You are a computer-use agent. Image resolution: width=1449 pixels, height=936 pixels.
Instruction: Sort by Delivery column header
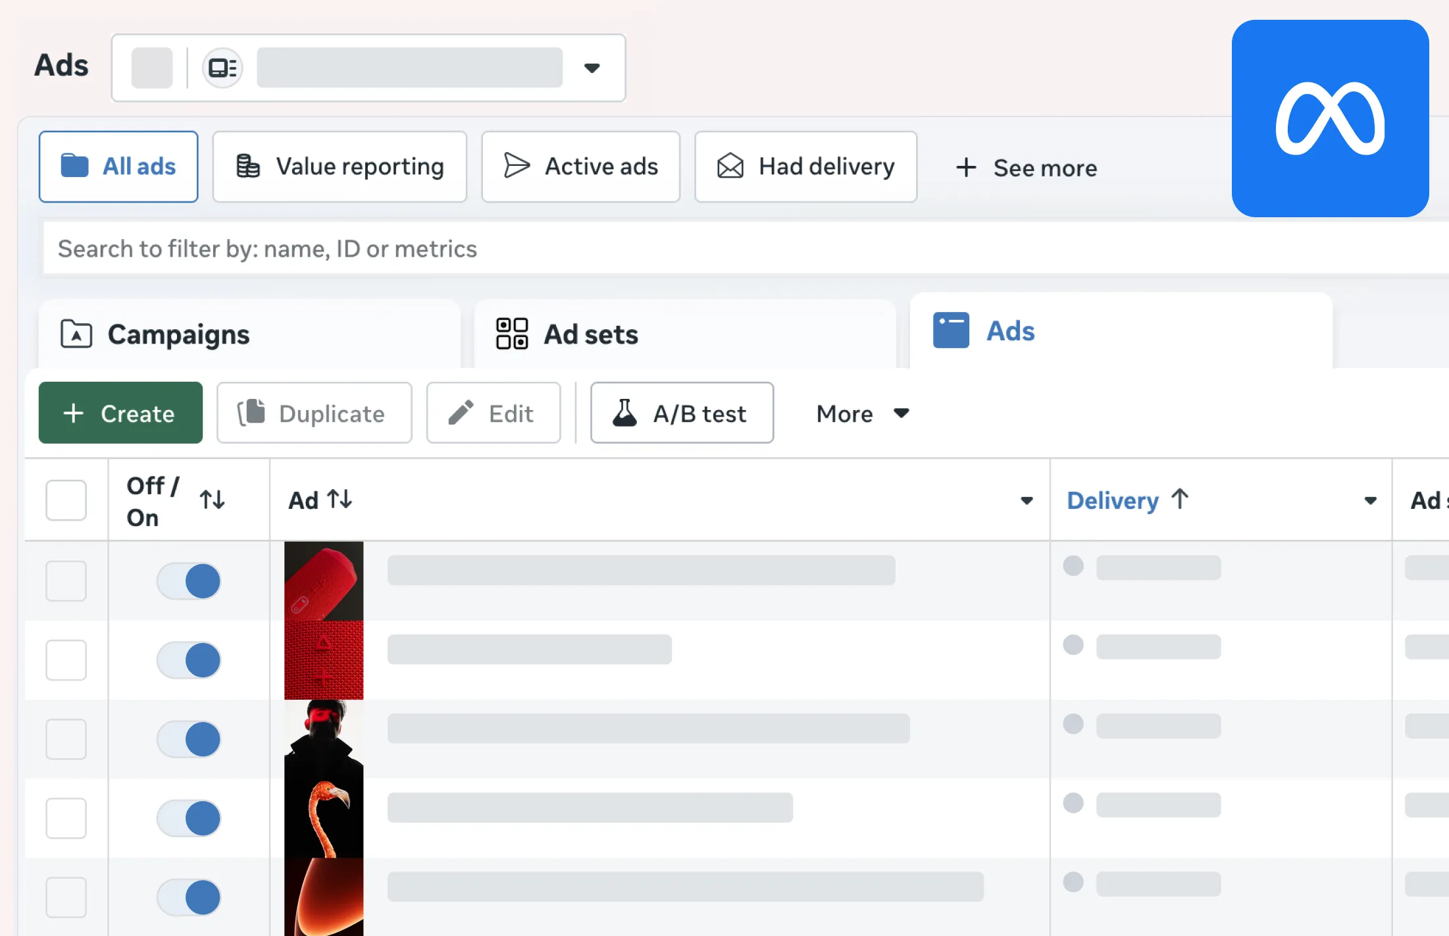click(1113, 500)
